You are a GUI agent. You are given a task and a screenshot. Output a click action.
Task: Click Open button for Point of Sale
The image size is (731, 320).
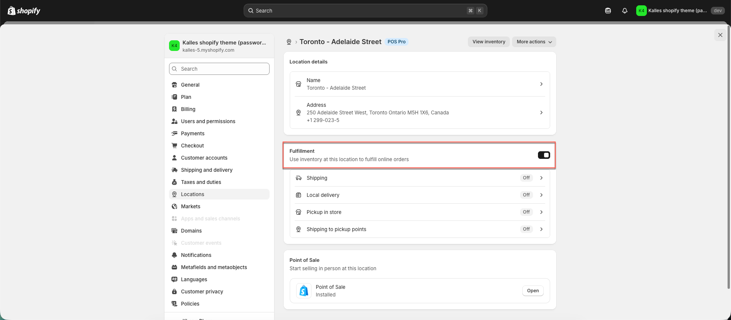(533, 291)
